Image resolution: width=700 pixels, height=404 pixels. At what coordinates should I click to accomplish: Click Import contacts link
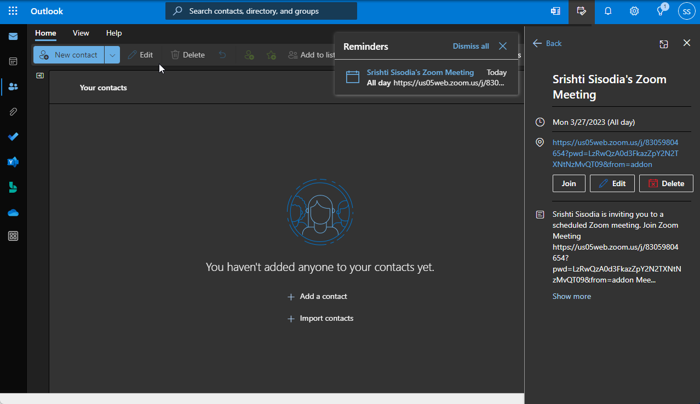pyautogui.click(x=326, y=318)
